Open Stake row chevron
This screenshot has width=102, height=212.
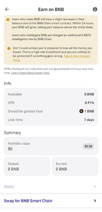click(95, 187)
